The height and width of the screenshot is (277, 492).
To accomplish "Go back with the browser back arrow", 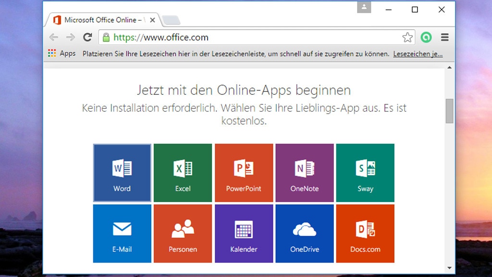I will (x=54, y=38).
